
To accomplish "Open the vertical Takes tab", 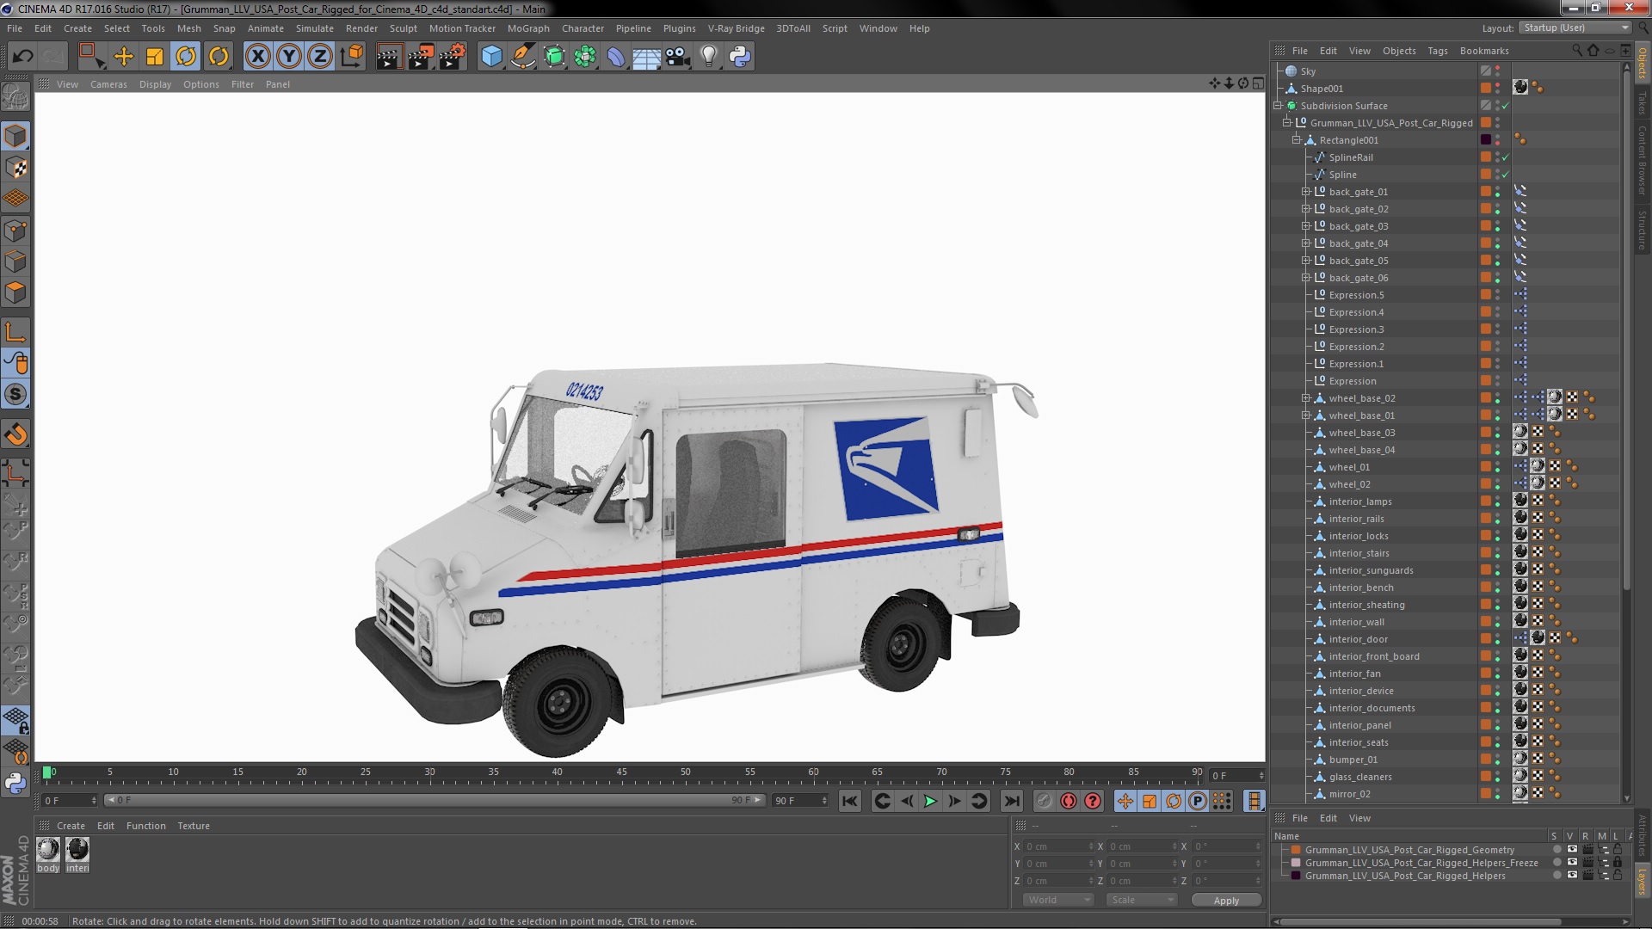I will 1643,102.
